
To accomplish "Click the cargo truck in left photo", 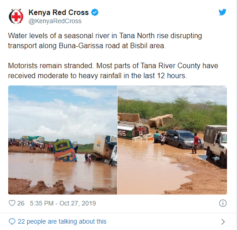I will (105, 150).
